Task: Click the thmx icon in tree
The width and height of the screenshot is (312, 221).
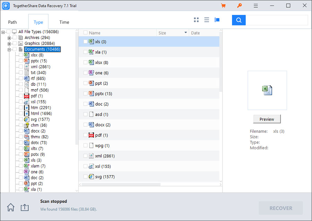Action: [x=26, y=137]
